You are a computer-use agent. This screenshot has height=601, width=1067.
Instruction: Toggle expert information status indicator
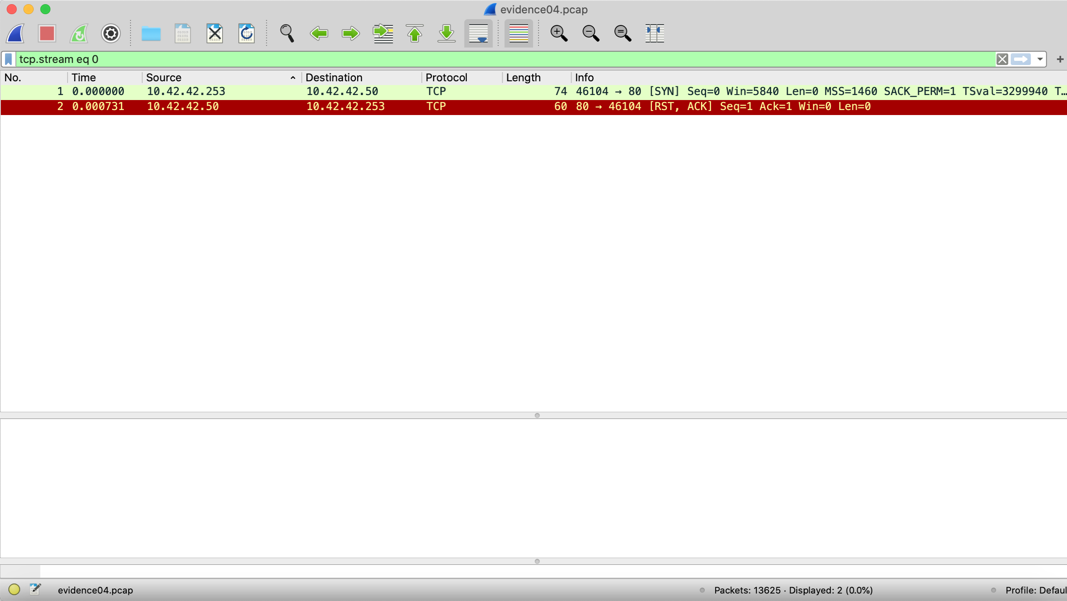(x=14, y=589)
